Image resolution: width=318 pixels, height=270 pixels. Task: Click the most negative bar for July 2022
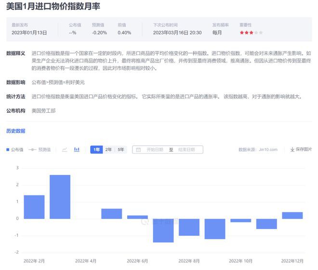coord(163,231)
